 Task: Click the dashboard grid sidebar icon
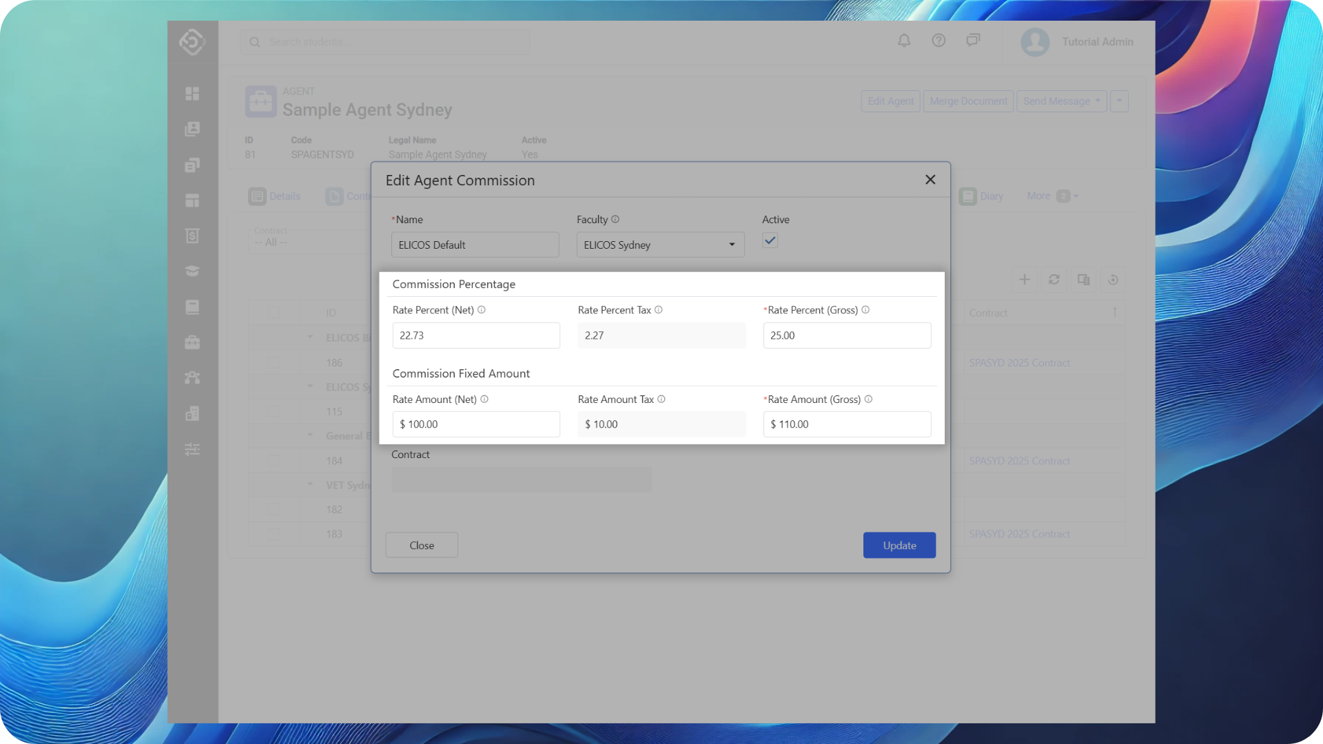[x=192, y=94]
